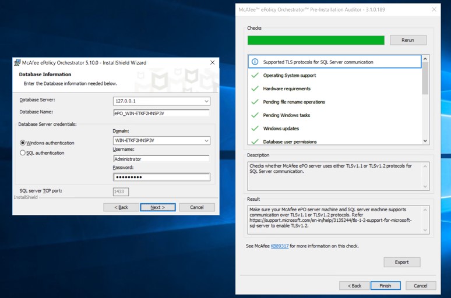Click the Result box scroll down arrow

[425, 230]
